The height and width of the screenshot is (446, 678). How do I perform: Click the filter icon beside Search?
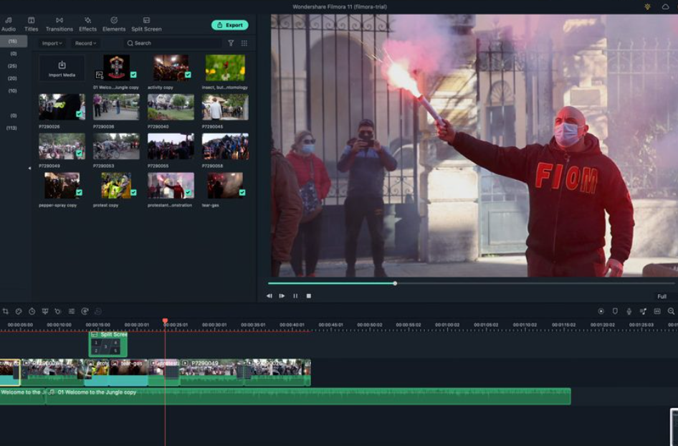pyautogui.click(x=231, y=43)
